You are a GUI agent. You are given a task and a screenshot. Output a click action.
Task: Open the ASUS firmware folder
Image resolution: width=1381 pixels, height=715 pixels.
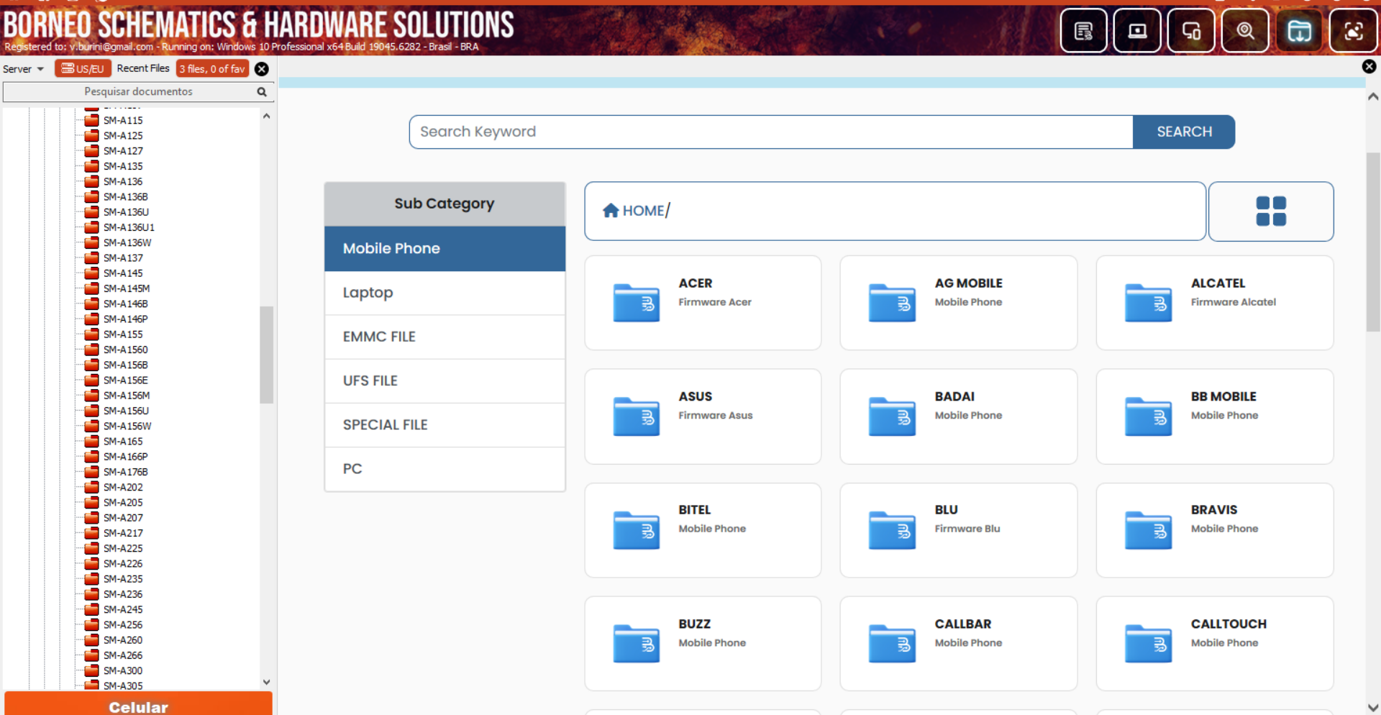[x=703, y=416]
